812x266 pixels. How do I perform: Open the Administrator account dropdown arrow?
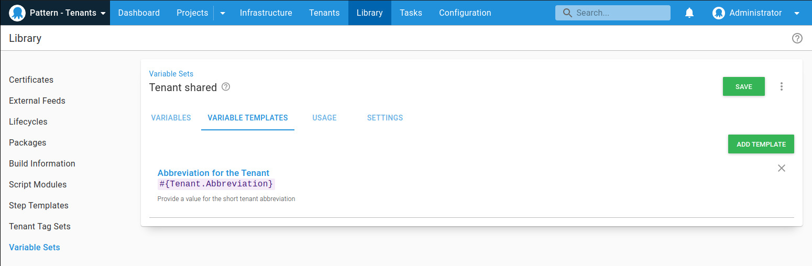point(797,13)
